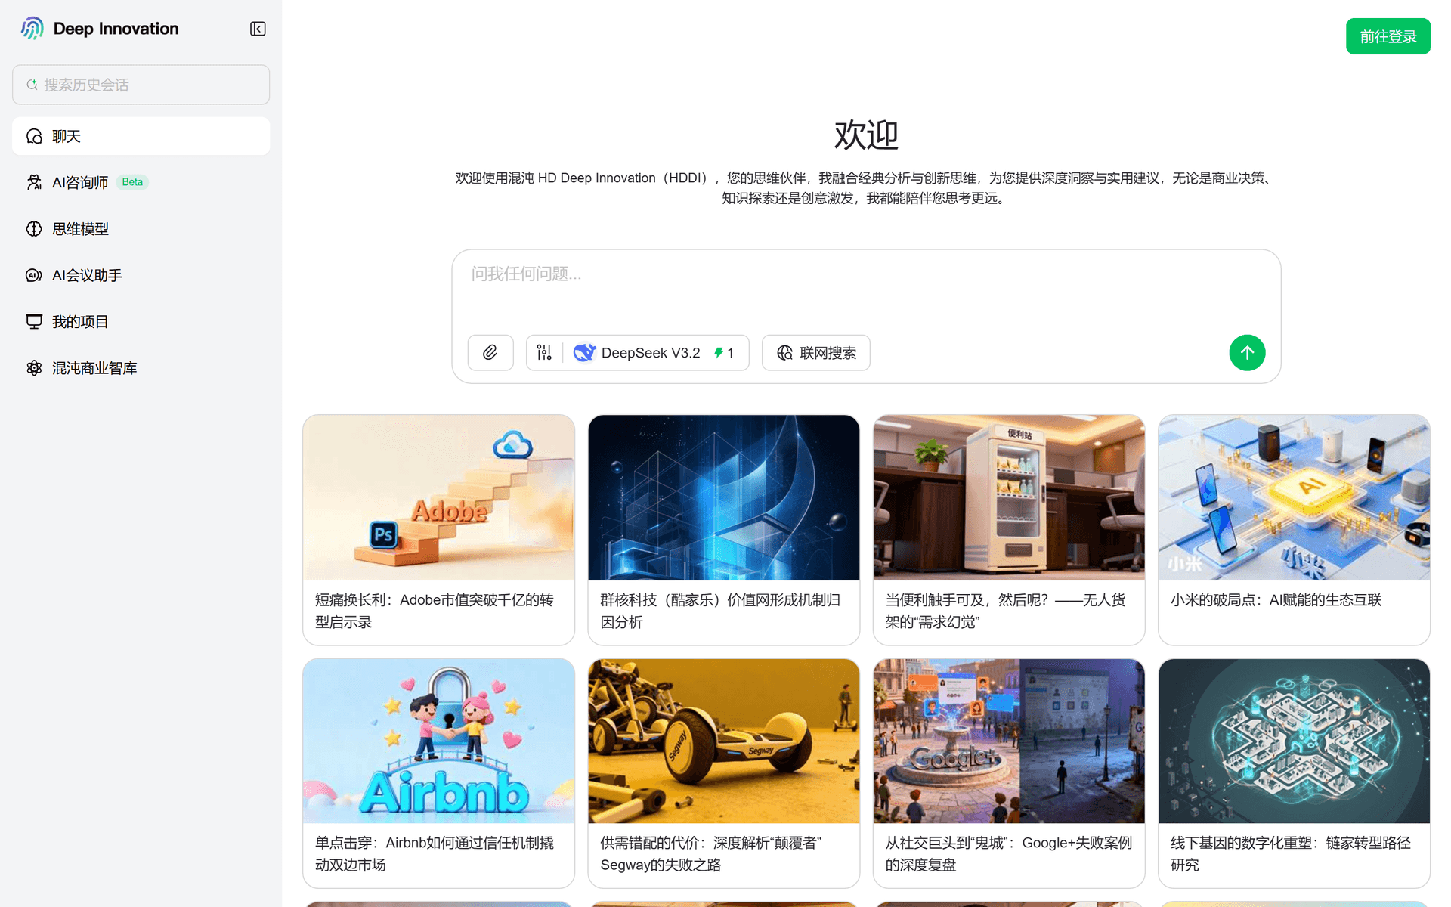Image resolution: width=1451 pixels, height=907 pixels.
Task: Open the Xiaomi AI chip thumbnail
Action: [1294, 497]
